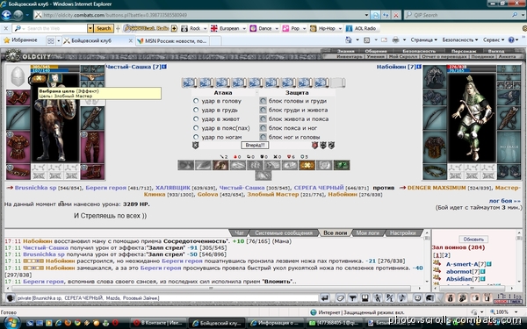
Task: Activate the first grey skill in ability bar
Action: 186,165
